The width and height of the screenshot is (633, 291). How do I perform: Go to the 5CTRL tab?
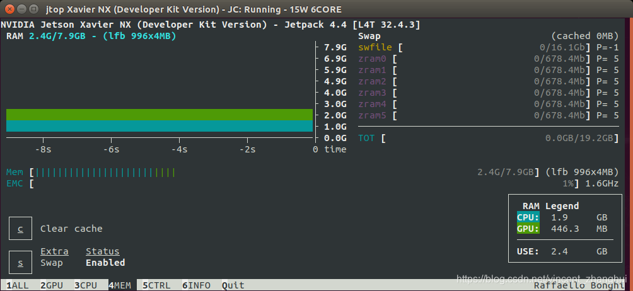click(x=156, y=285)
